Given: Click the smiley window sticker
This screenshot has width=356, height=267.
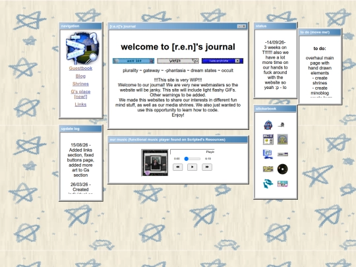Looking at the screenshot, I should coord(268,139).
